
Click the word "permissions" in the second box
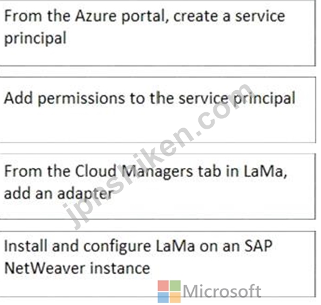82,99
